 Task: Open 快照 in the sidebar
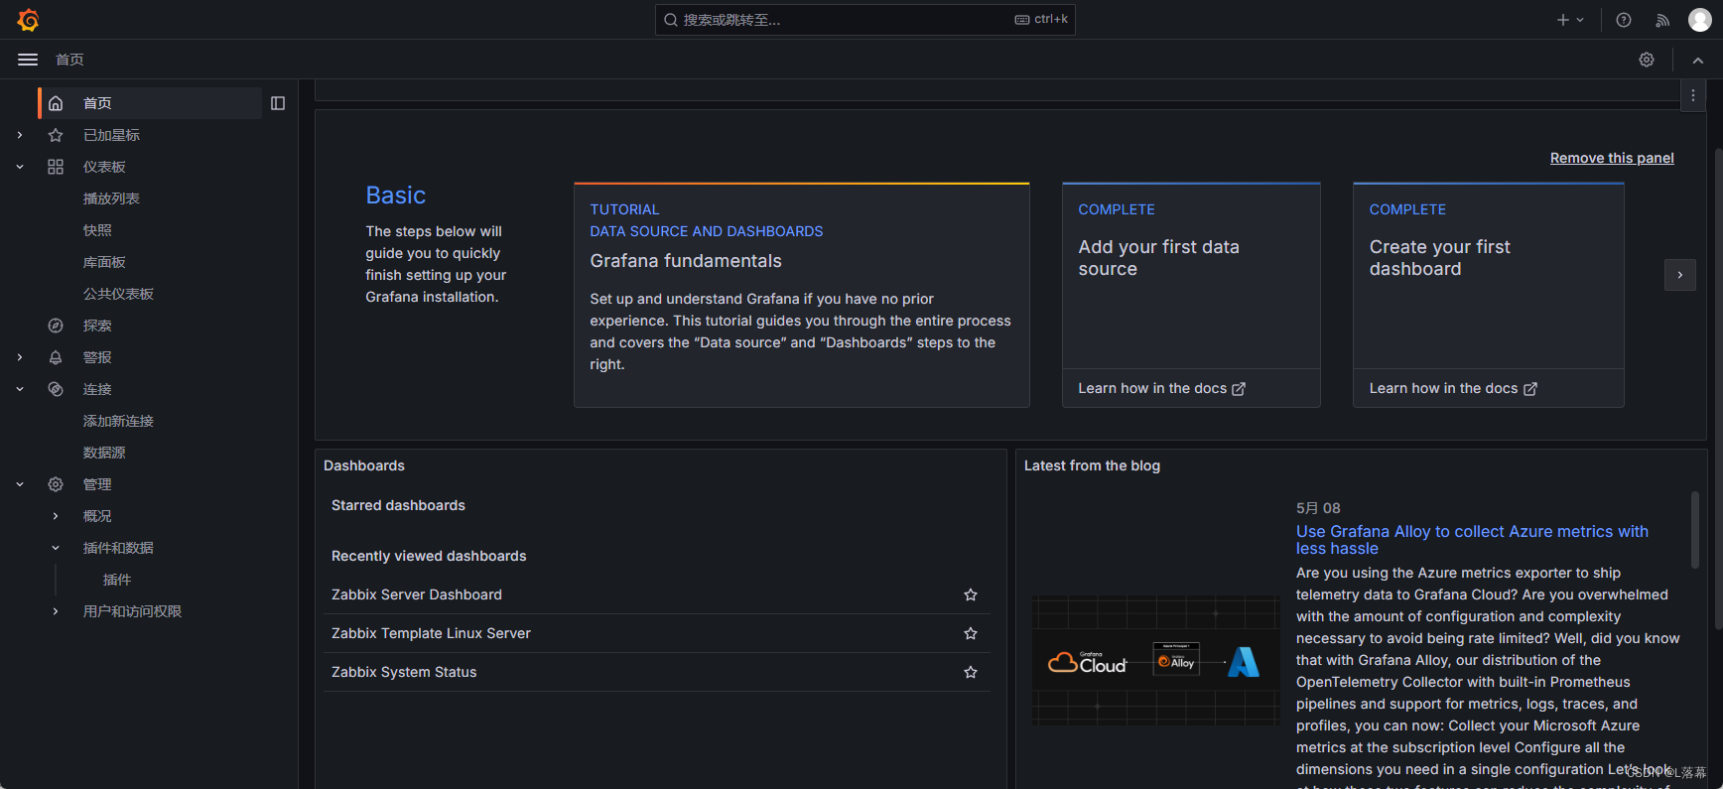[97, 230]
